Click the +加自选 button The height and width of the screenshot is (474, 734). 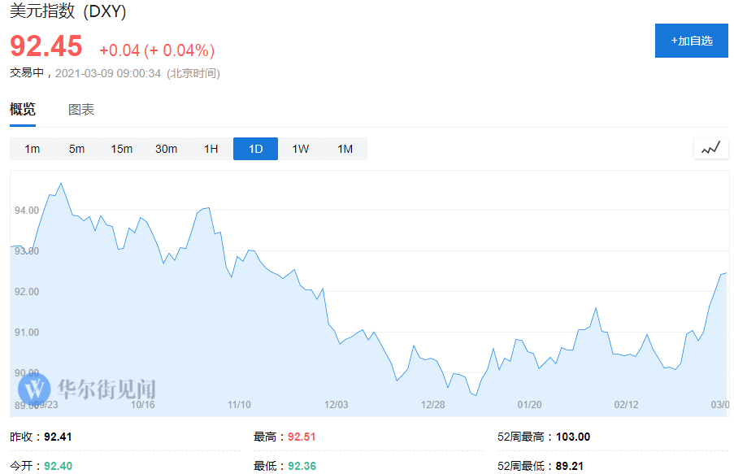690,40
